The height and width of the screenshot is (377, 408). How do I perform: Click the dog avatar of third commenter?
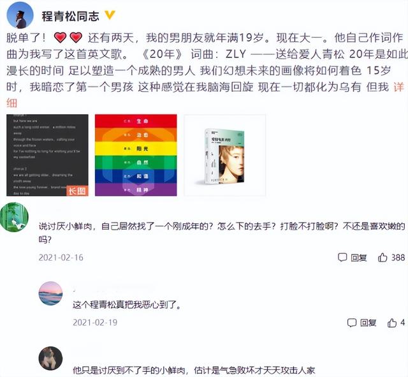[51, 359]
